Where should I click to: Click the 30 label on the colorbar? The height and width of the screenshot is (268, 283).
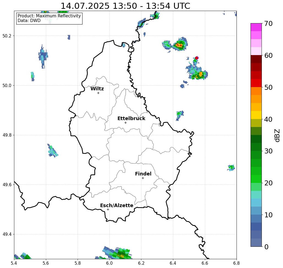tap(268, 151)
